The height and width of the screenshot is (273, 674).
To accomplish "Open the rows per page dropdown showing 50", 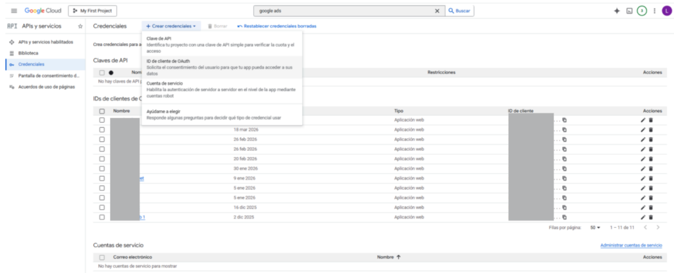I will pos(596,227).
